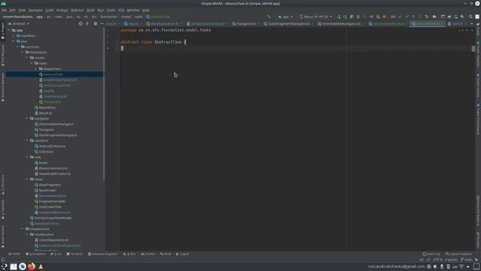The width and height of the screenshot is (481, 271).
Task: Collapse the tasks package arrow
Action: tap(32, 63)
